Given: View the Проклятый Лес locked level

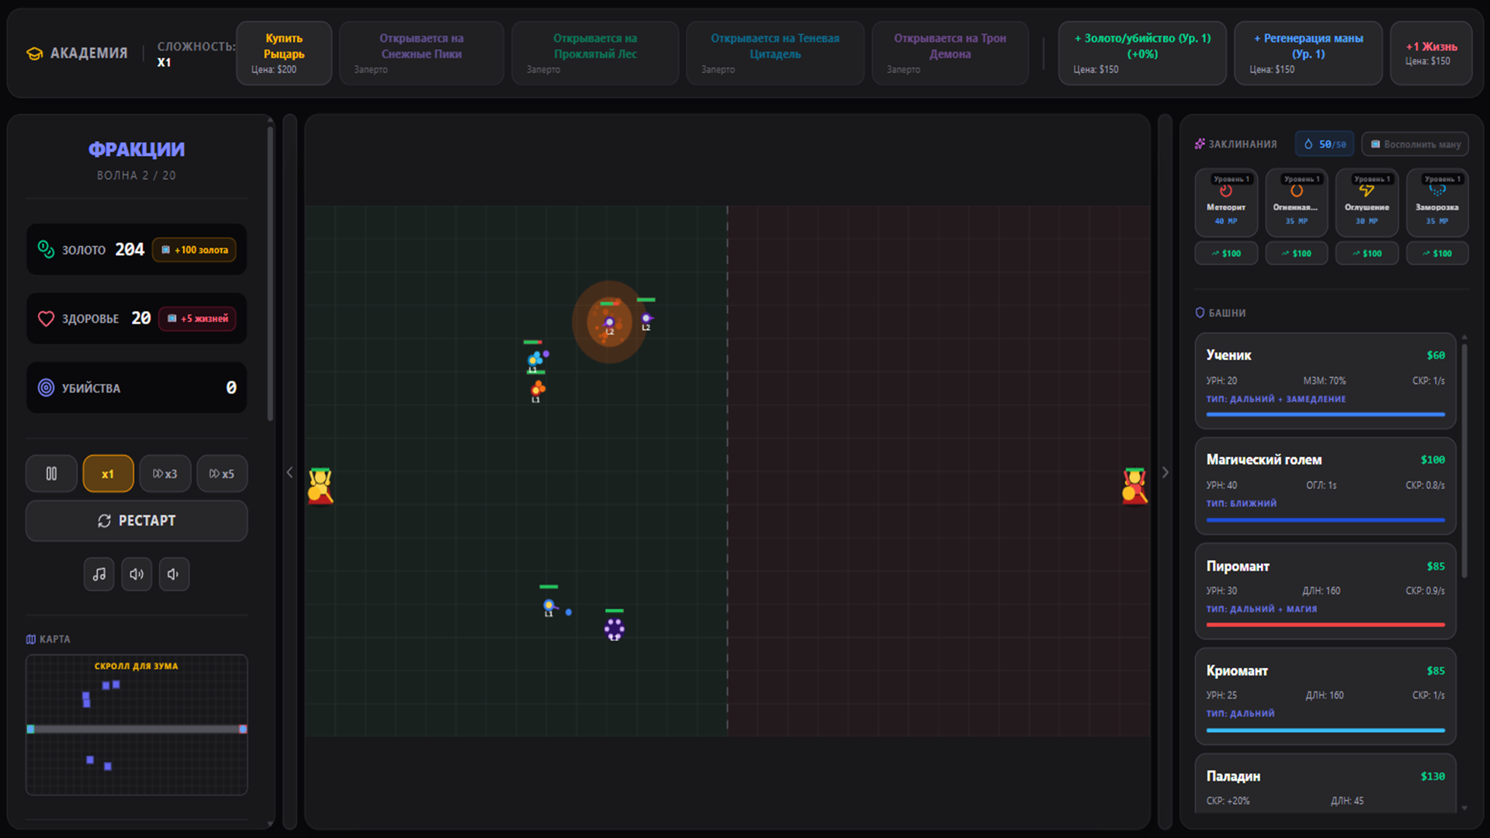Looking at the screenshot, I should point(595,53).
